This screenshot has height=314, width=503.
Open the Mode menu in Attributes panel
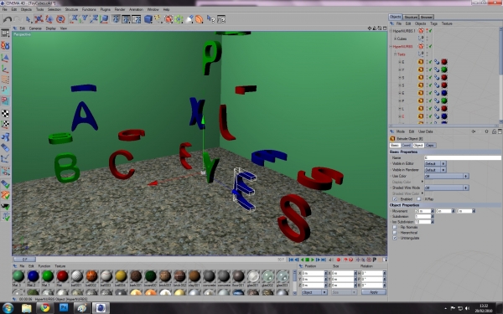pos(401,131)
